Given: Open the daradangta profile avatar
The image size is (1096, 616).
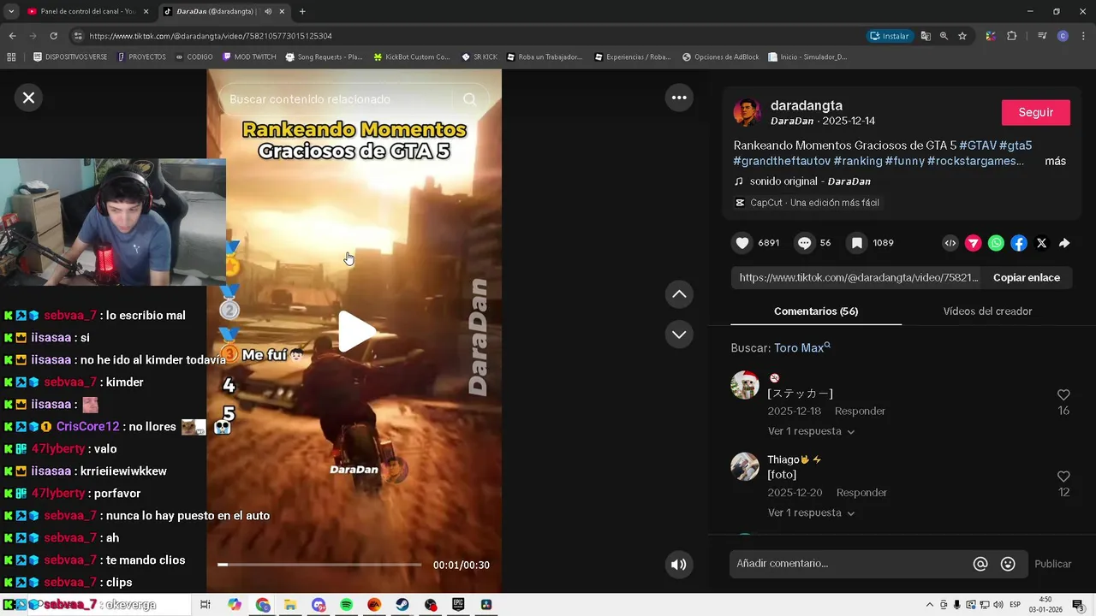Looking at the screenshot, I should (747, 112).
